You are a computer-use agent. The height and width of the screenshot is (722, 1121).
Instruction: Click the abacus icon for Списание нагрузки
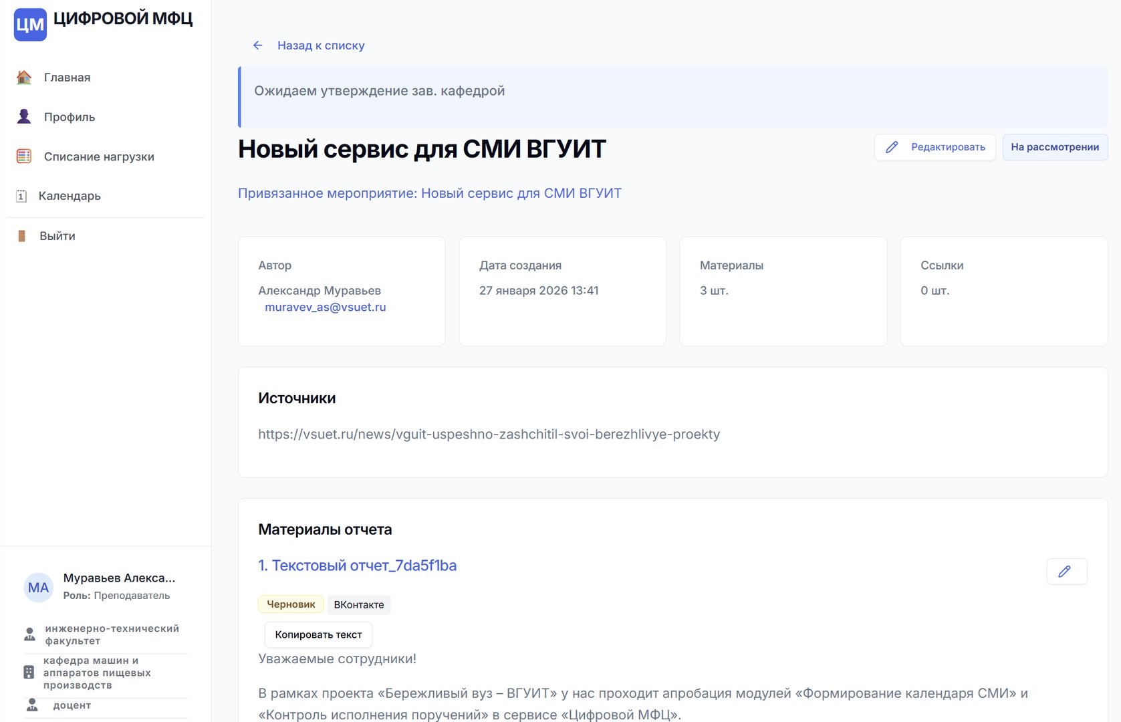coord(24,156)
